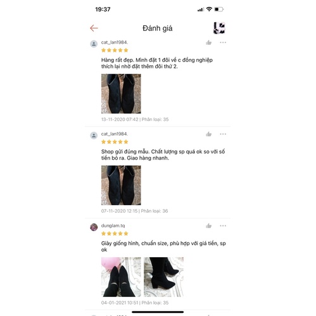Screen dimensions: 316x316
Task: Tap the home indicator bar
Action: 158,312
